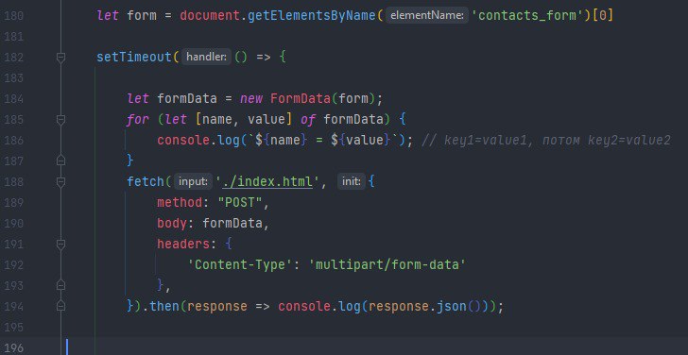This screenshot has height=355, width=688.
Task: Click 'response.json()' call on line 194
Action: [x=424, y=306]
